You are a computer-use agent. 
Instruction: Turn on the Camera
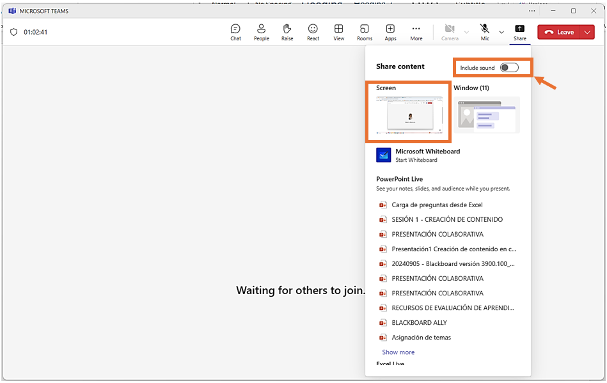pyautogui.click(x=450, y=32)
